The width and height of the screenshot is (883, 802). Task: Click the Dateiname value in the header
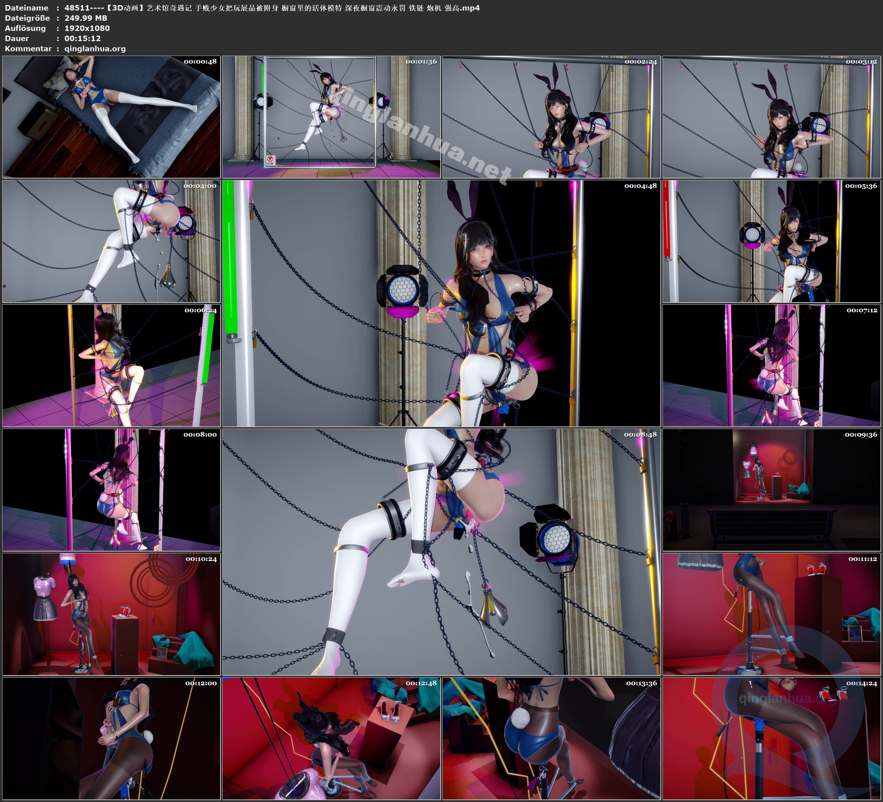271,8
